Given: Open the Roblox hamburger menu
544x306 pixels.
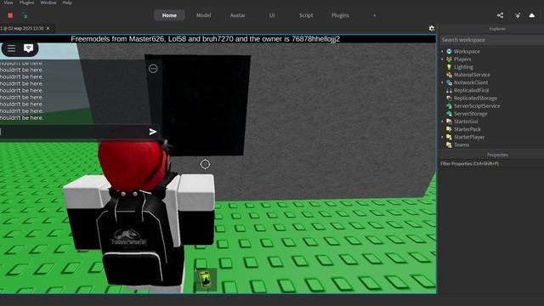Looking at the screenshot, I should click(x=11, y=48).
